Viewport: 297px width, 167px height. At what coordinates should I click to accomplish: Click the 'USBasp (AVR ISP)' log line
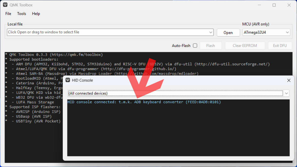pyautogui.click(x=28, y=116)
